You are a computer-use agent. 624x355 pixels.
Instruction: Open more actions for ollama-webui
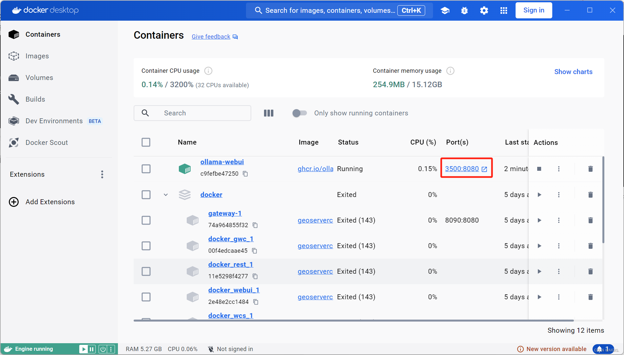tap(559, 169)
